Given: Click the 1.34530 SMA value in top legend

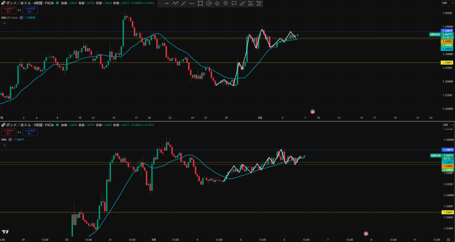Looking at the screenshot, I should click(x=30, y=18).
